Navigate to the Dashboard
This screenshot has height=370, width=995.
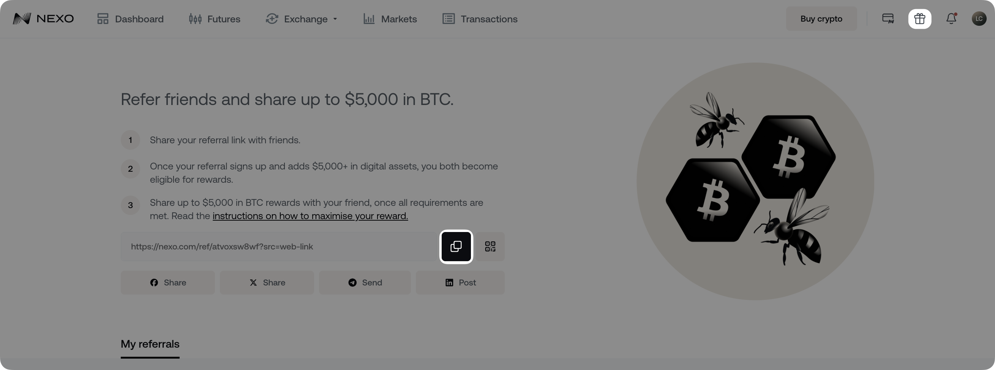point(130,19)
